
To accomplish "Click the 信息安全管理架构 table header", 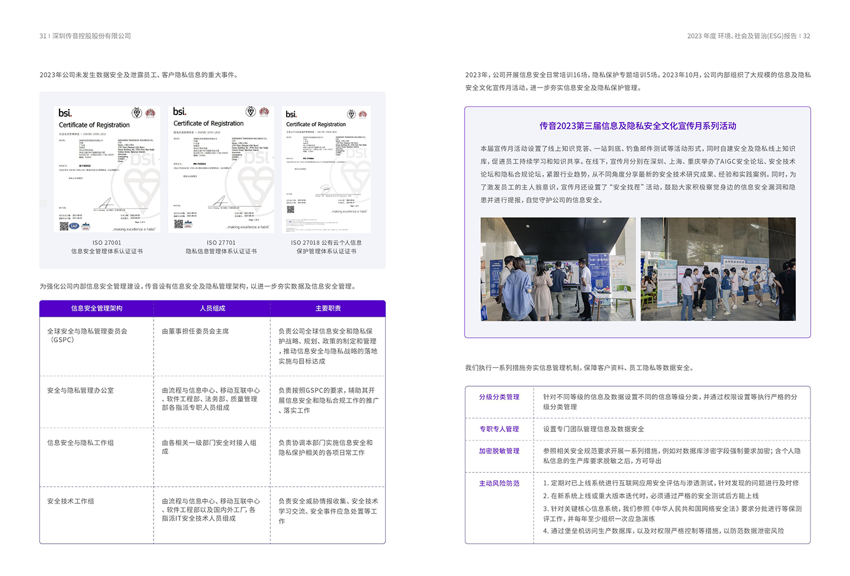I will 96,308.
